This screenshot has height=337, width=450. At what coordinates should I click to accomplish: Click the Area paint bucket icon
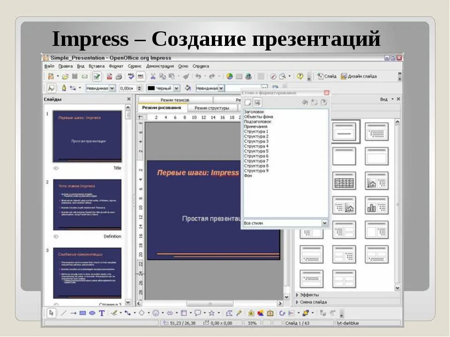pos(187,88)
